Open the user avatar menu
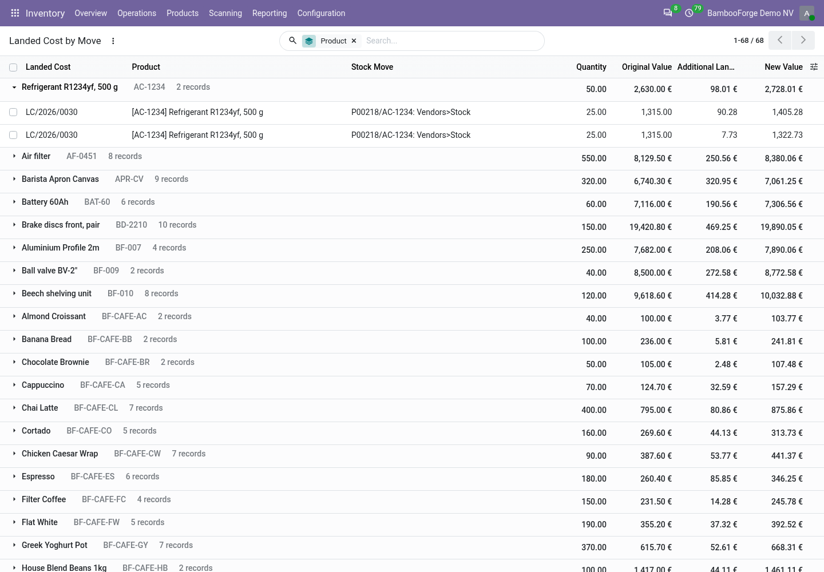824x572 pixels. click(x=807, y=13)
